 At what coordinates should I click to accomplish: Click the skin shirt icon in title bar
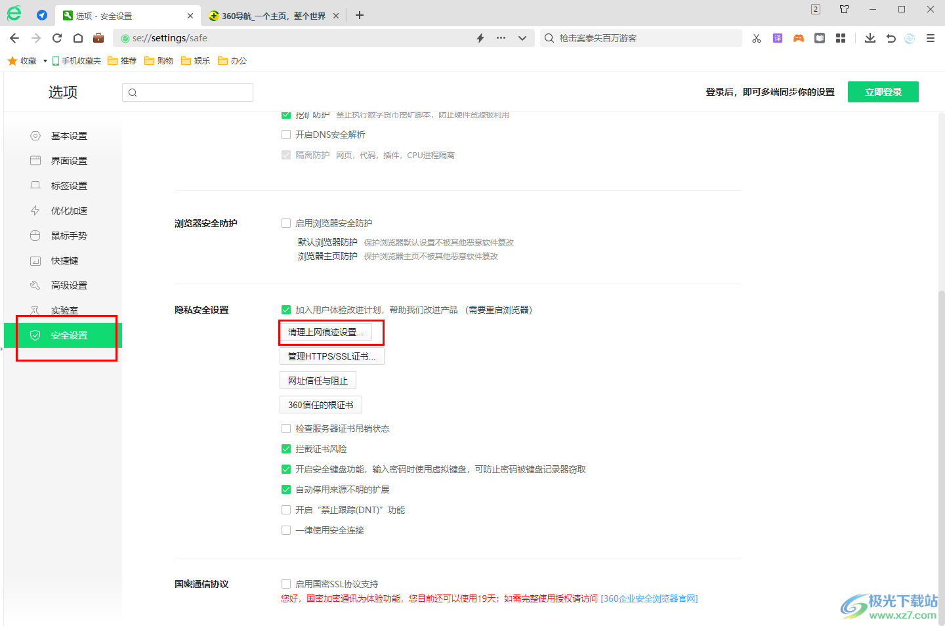(845, 9)
